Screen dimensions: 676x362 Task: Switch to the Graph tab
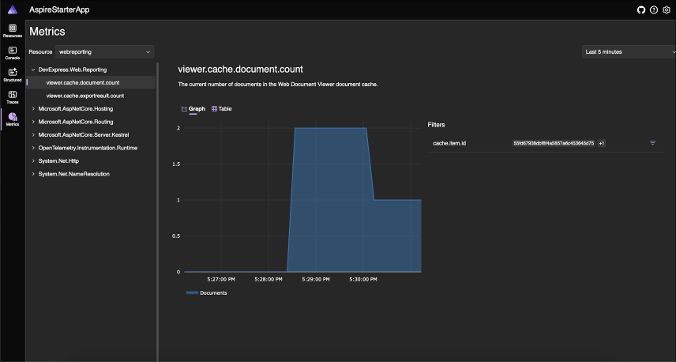193,108
